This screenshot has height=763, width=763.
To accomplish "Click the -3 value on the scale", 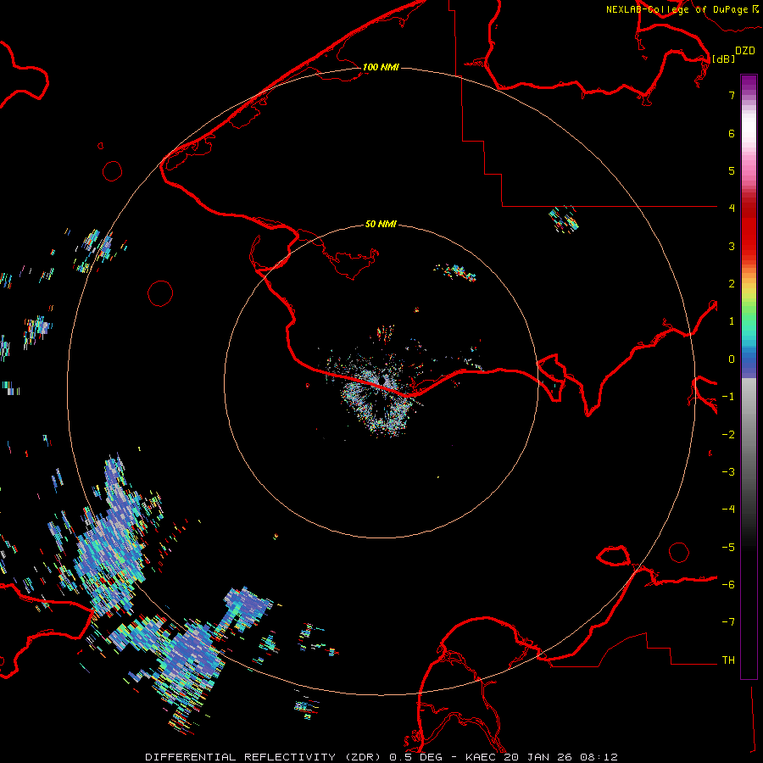I will [728, 472].
